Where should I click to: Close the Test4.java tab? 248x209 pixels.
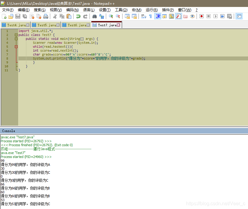point(28,25)
